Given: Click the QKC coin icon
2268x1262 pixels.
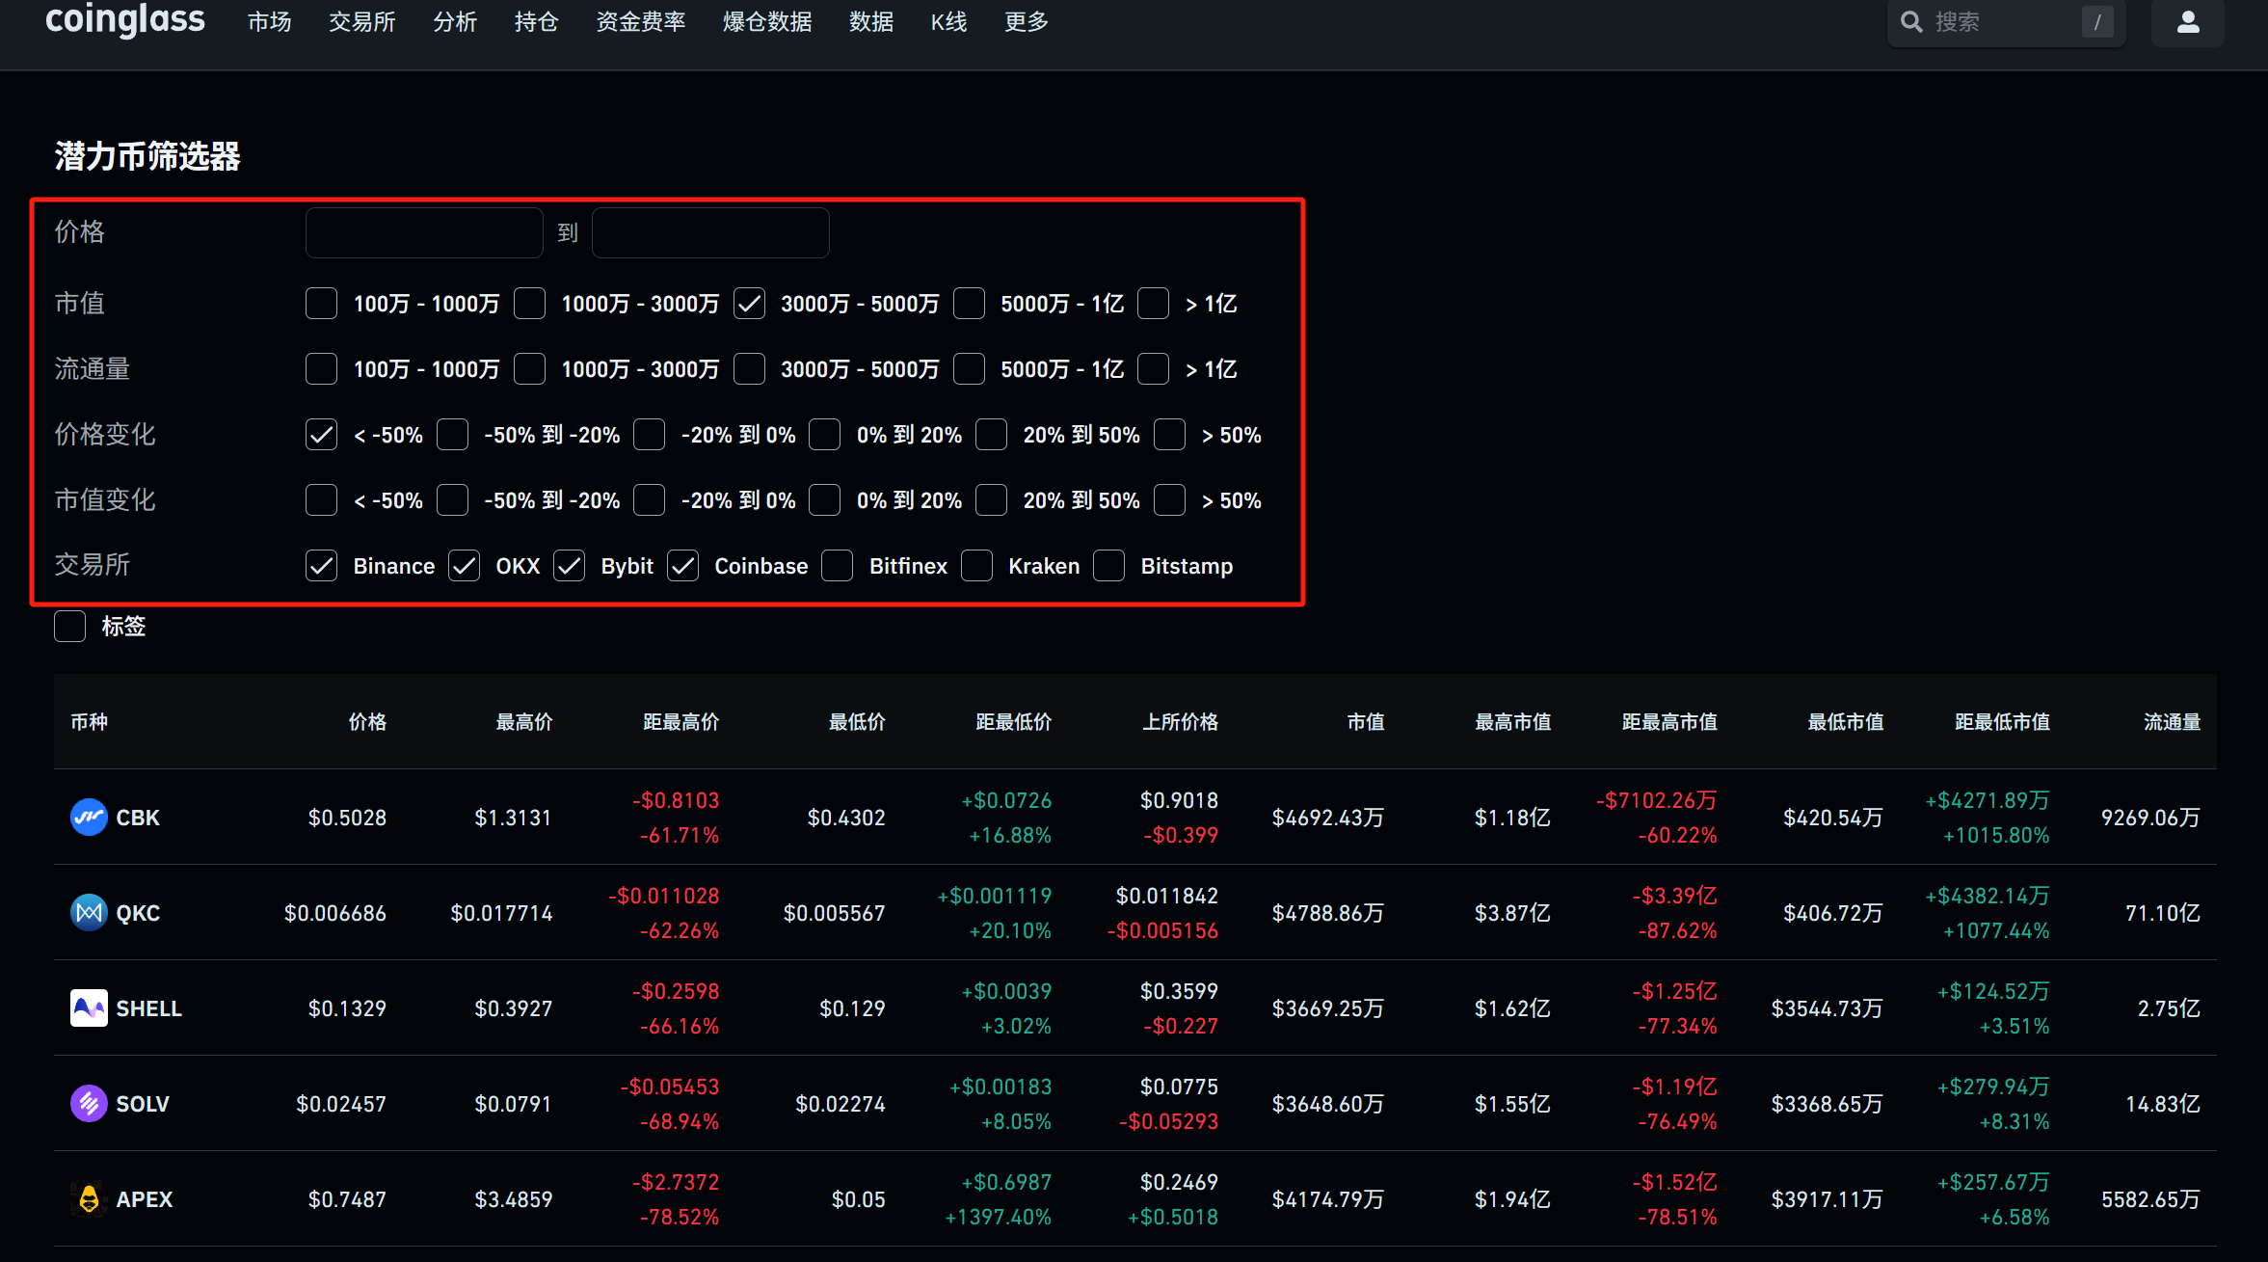Looking at the screenshot, I should pyautogui.click(x=89, y=913).
